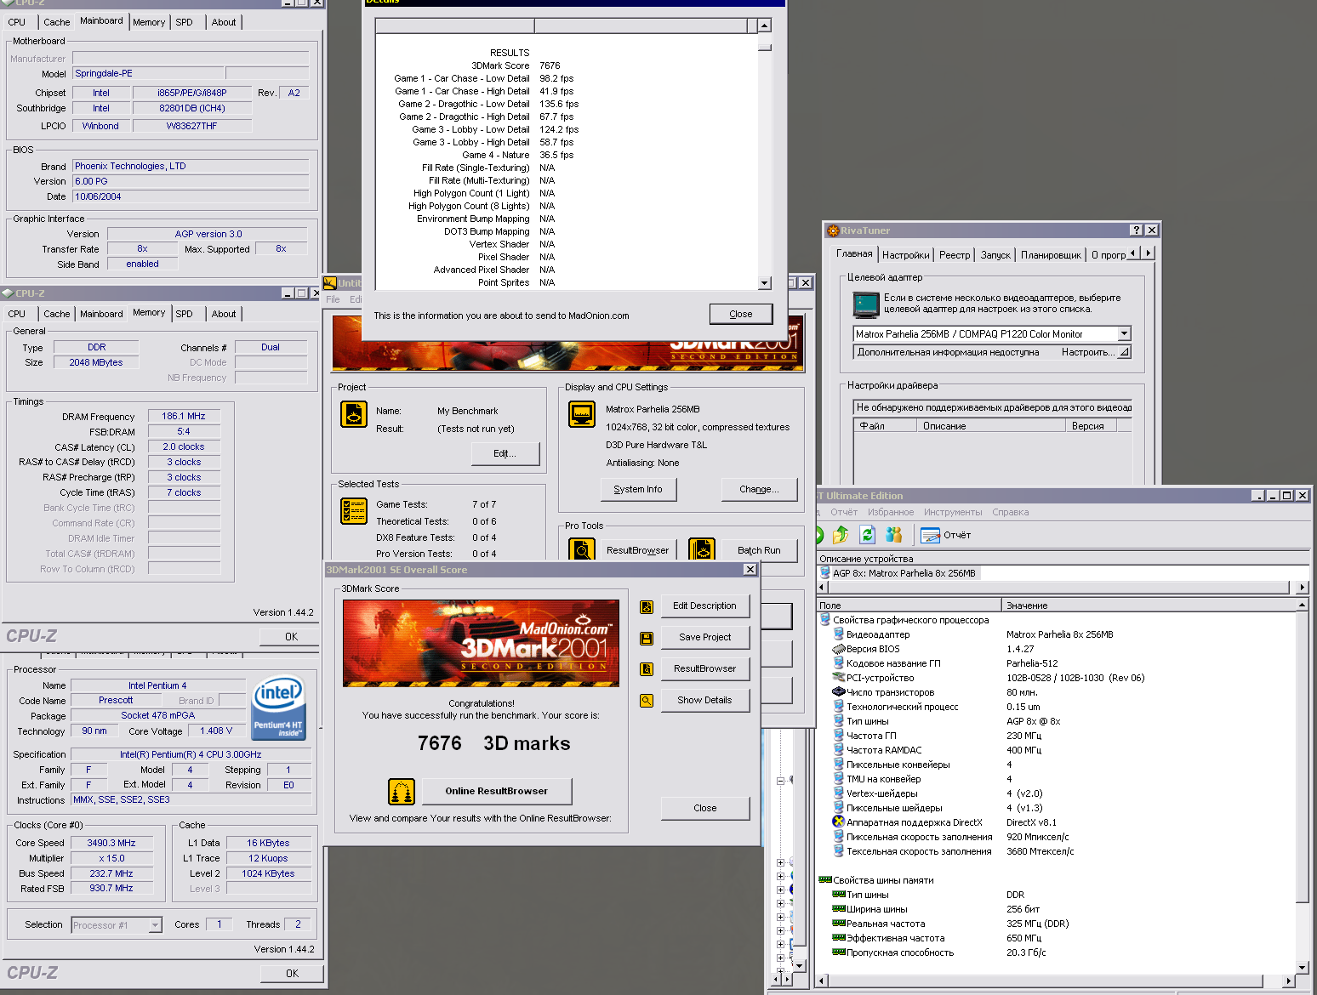Click Save Project button
This screenshot has height=995, width=1317.
pos(704,638)
